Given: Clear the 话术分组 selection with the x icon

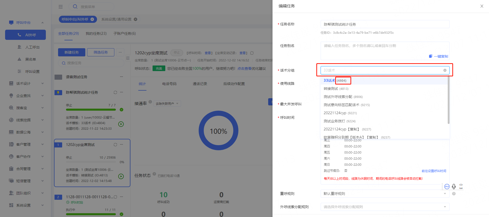Looking at the screenshot, I should (x=445, y=70).
